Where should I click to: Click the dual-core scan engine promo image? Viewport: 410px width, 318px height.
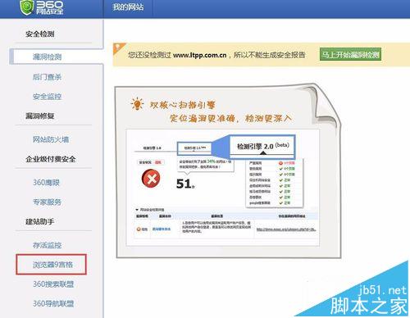pyautogui.click(x=228, y=170)
